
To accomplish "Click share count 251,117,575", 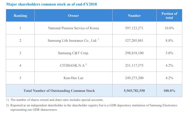I will tap(134, 65).
